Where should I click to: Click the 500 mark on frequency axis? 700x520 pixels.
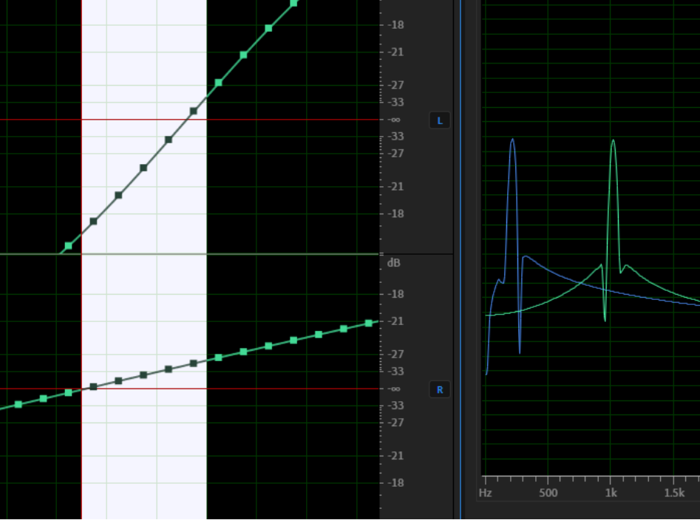point(548,493)
